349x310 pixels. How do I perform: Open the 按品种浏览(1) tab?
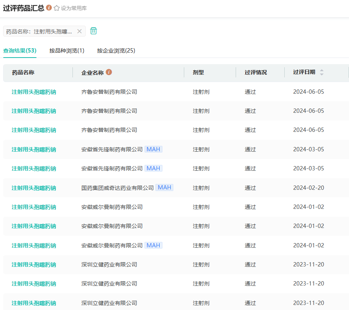(x=67, y=51)
